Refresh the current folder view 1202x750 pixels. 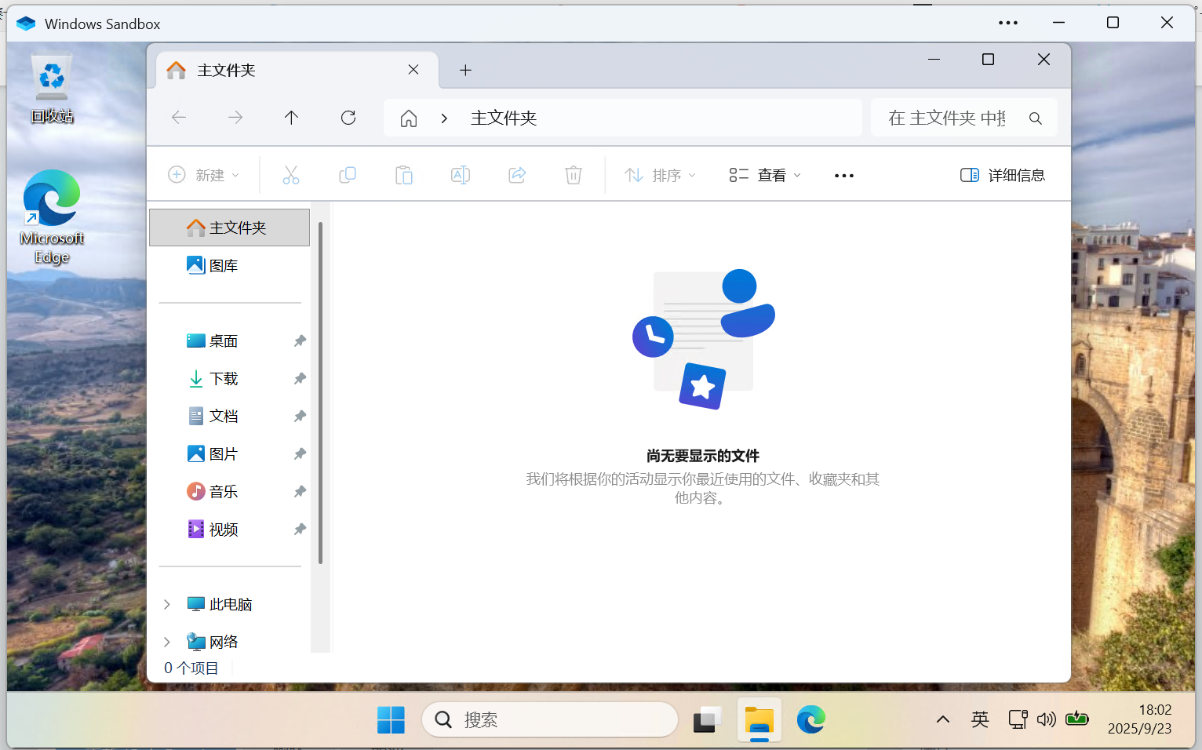(x=348, y=118)
